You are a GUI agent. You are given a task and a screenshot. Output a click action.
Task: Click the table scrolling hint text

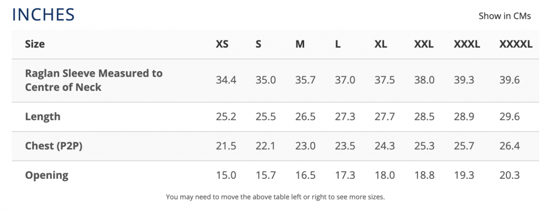(x=275, y=197)
